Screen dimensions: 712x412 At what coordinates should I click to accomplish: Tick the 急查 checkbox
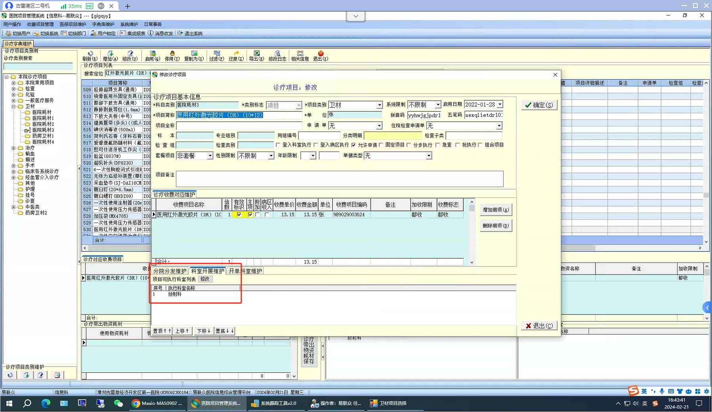[x=438, y=145]
